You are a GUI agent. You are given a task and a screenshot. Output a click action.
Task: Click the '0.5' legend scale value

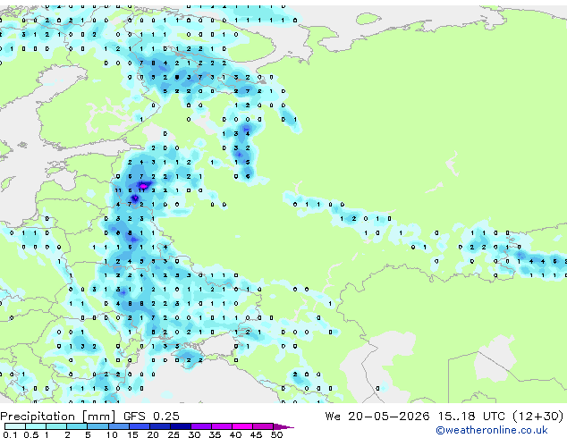[x=30, y=434]
